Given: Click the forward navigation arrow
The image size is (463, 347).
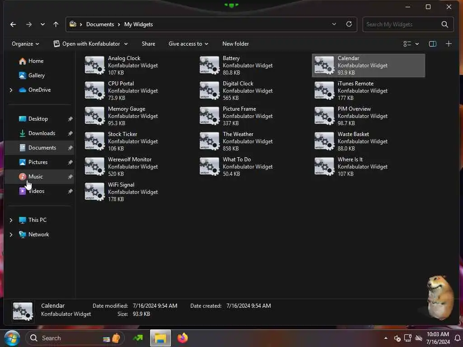Looking at the screenshot, I should tap(28, 24).
